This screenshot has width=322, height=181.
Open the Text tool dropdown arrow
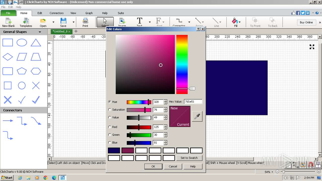coord(150,22)
